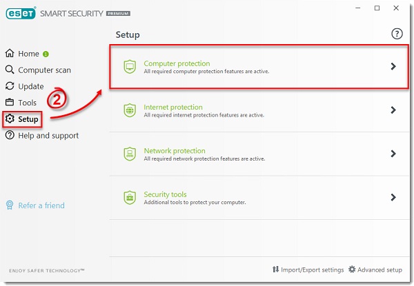Open Computer scan in the sidebar
This screenshot has width=414, height=286.
(43, 70)
